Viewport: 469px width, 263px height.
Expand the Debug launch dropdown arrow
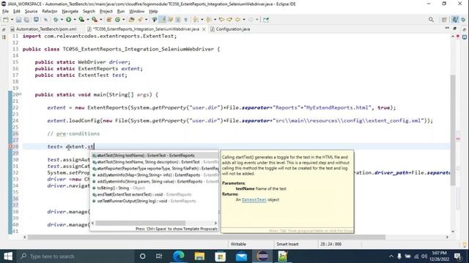tap(61, 20)
